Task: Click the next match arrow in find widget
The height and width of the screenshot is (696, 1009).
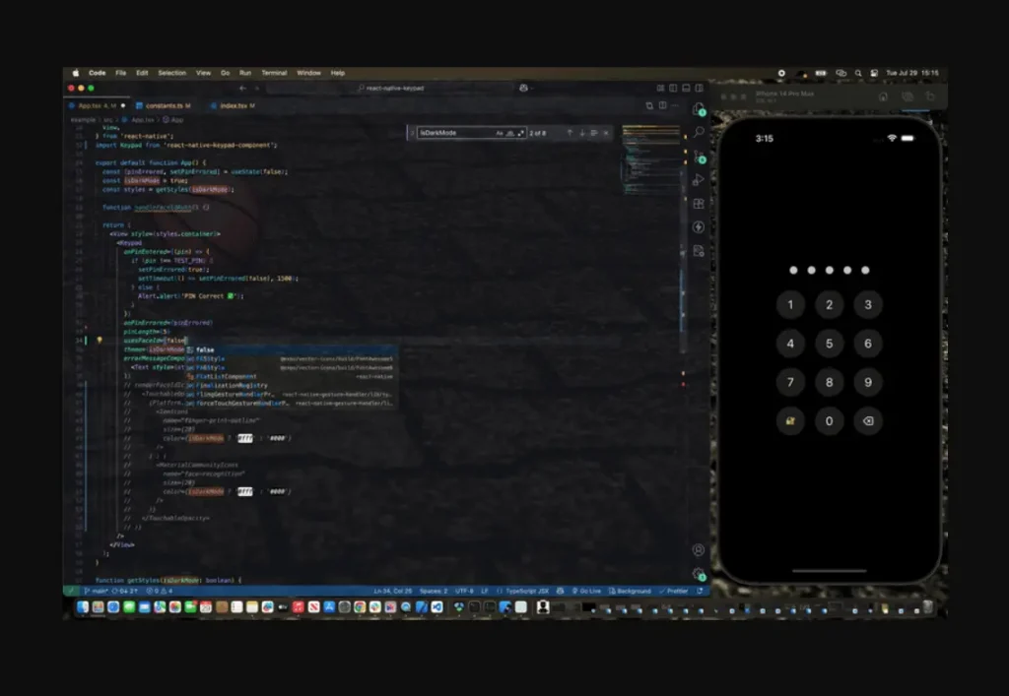Action: tap(582, 133)
